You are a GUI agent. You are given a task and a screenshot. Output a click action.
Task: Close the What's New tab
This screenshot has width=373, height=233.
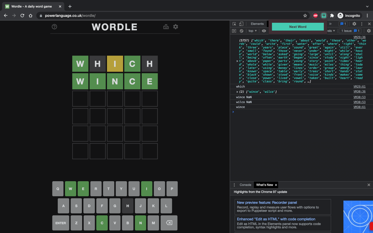(276, 185)
